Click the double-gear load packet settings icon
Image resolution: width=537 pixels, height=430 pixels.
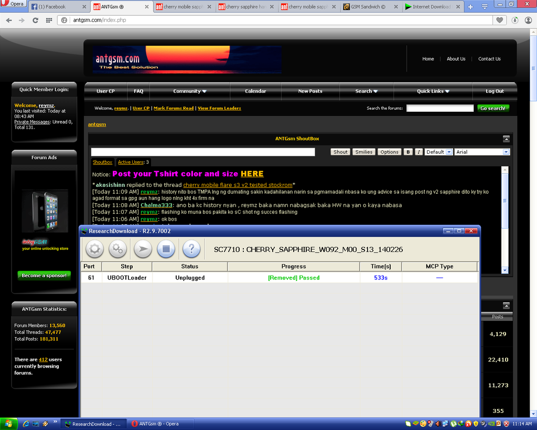click(118, 249)
